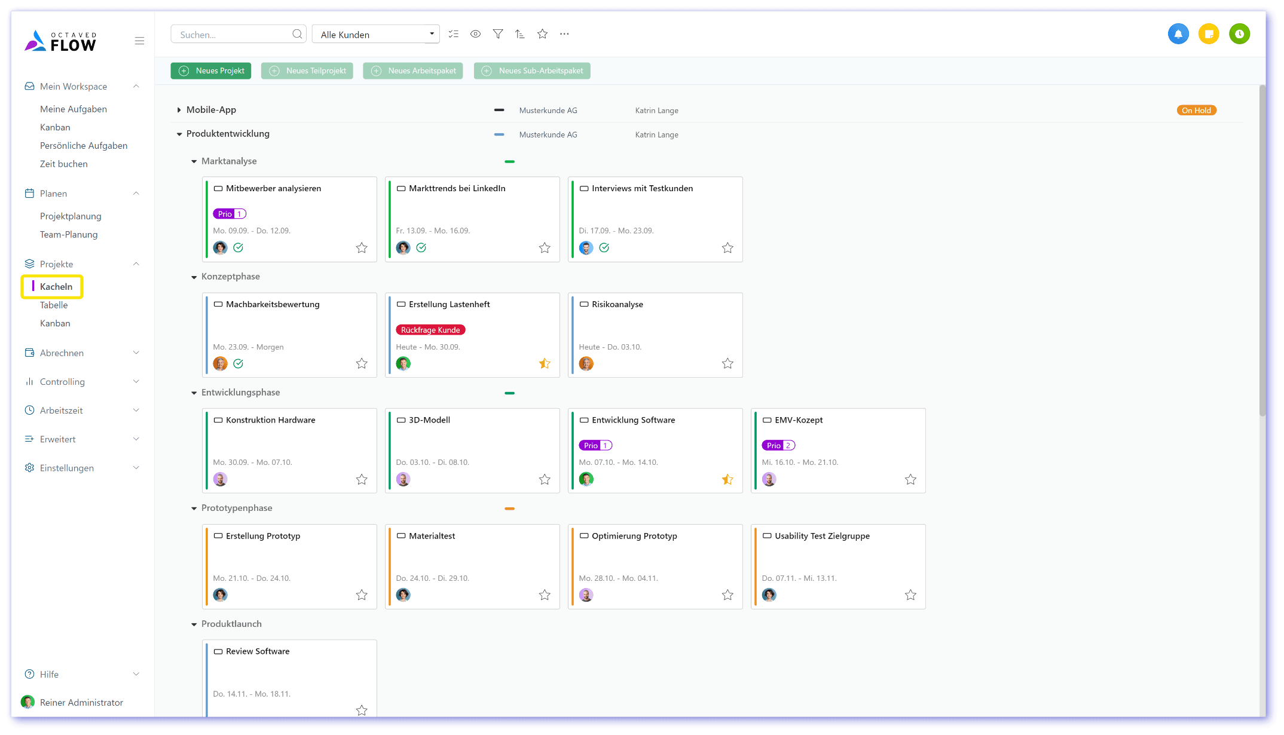
Task: Open Projektplanung in the sidebar
Action: pyautogui.click(x=71, y=216)
